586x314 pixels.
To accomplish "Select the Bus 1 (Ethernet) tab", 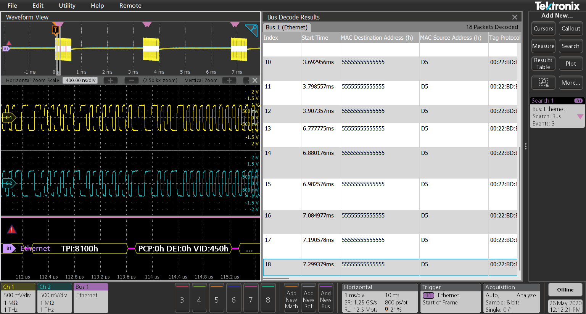I will pos(287,27).
